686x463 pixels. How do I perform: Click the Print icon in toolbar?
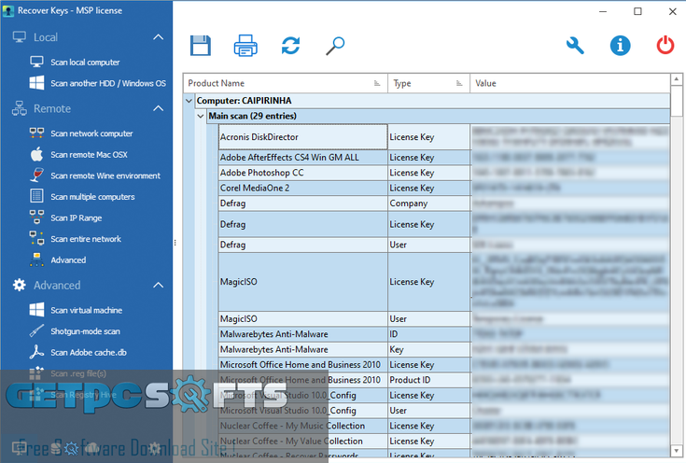click(x=245, y=46)
